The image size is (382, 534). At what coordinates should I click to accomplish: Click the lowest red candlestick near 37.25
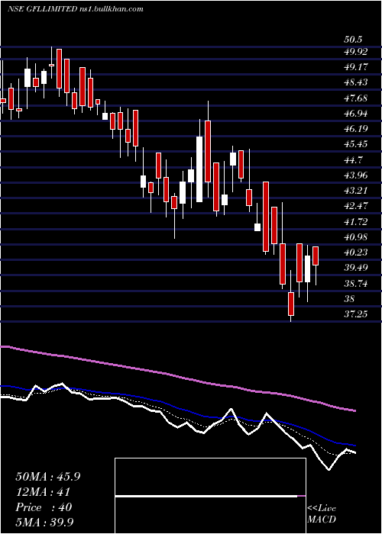(291, 304)
